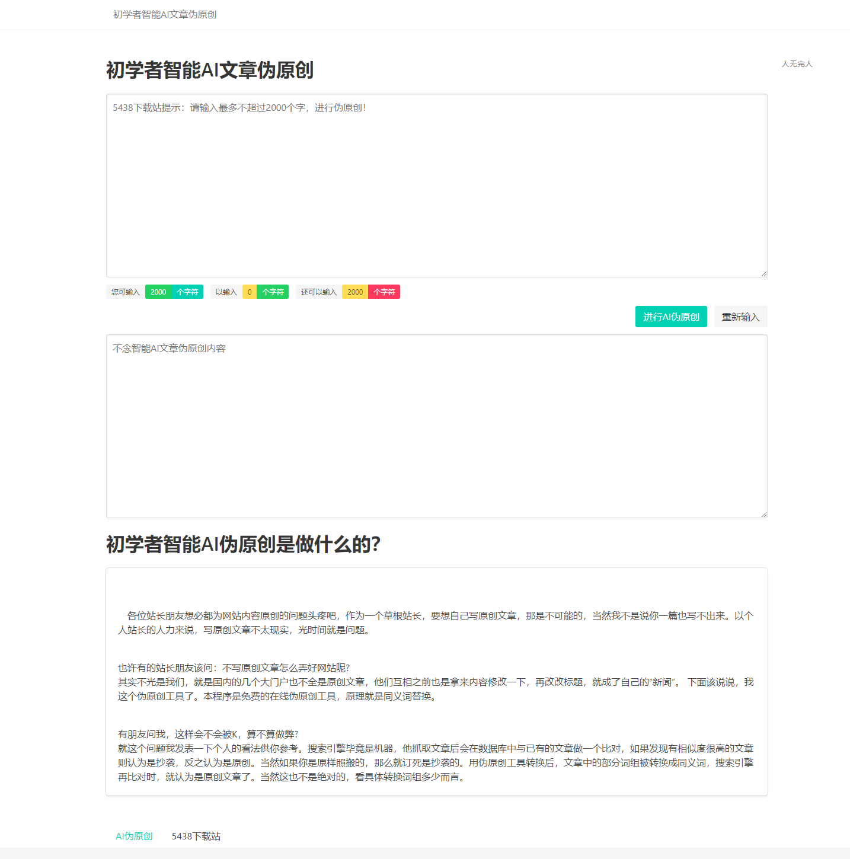The width and height of the screenshot is (850, 859).
Task: Click the line 有朋友问我，这样会不会被K
Action: point(208,734)
